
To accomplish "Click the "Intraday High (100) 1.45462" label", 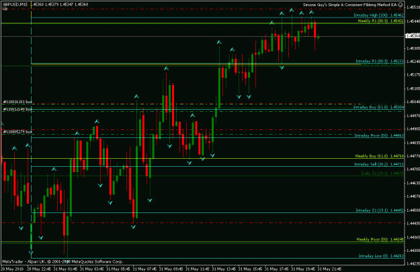I will (378, 15).
